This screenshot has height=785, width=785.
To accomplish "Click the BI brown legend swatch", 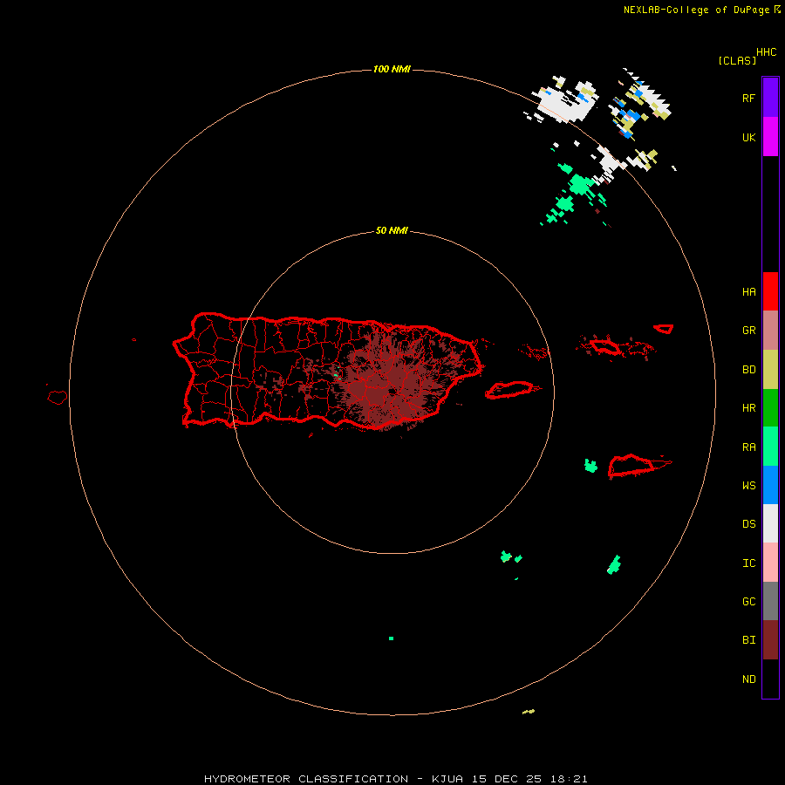I will click(770, 640).
